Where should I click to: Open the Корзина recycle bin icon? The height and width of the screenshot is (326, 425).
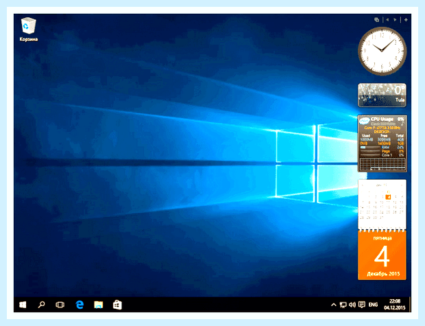(x=29, y=30)
